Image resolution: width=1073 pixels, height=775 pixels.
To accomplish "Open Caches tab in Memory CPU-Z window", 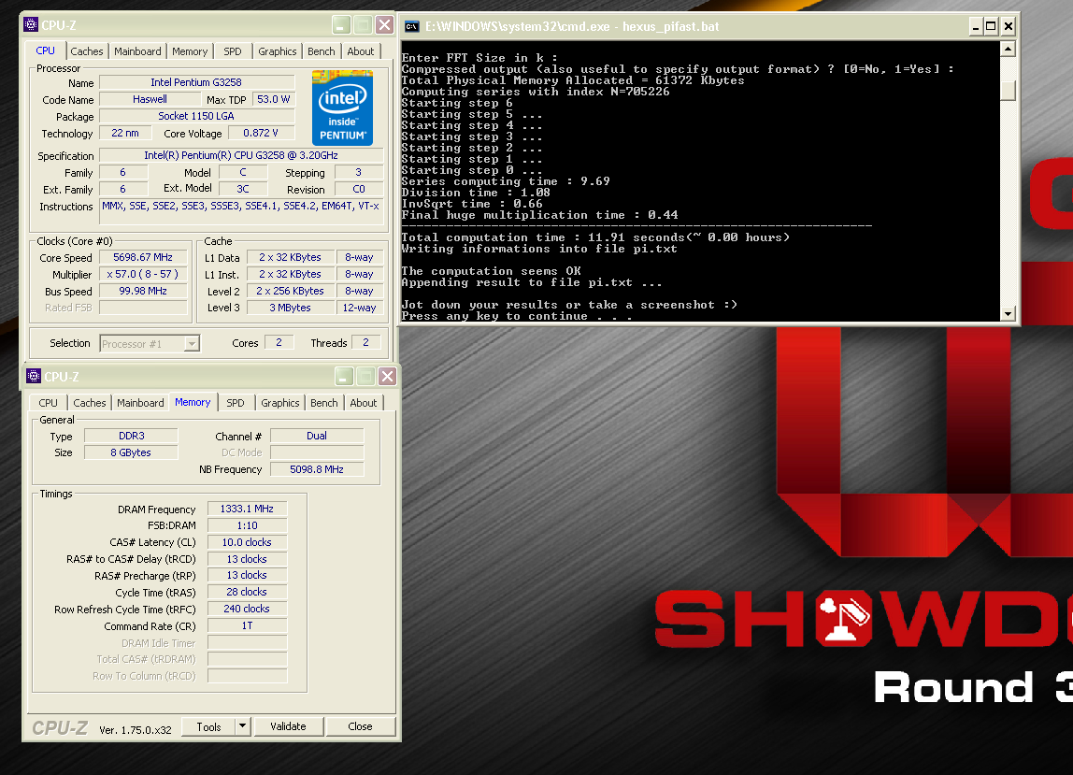I will pyautogui.click(x=90, y=403).
